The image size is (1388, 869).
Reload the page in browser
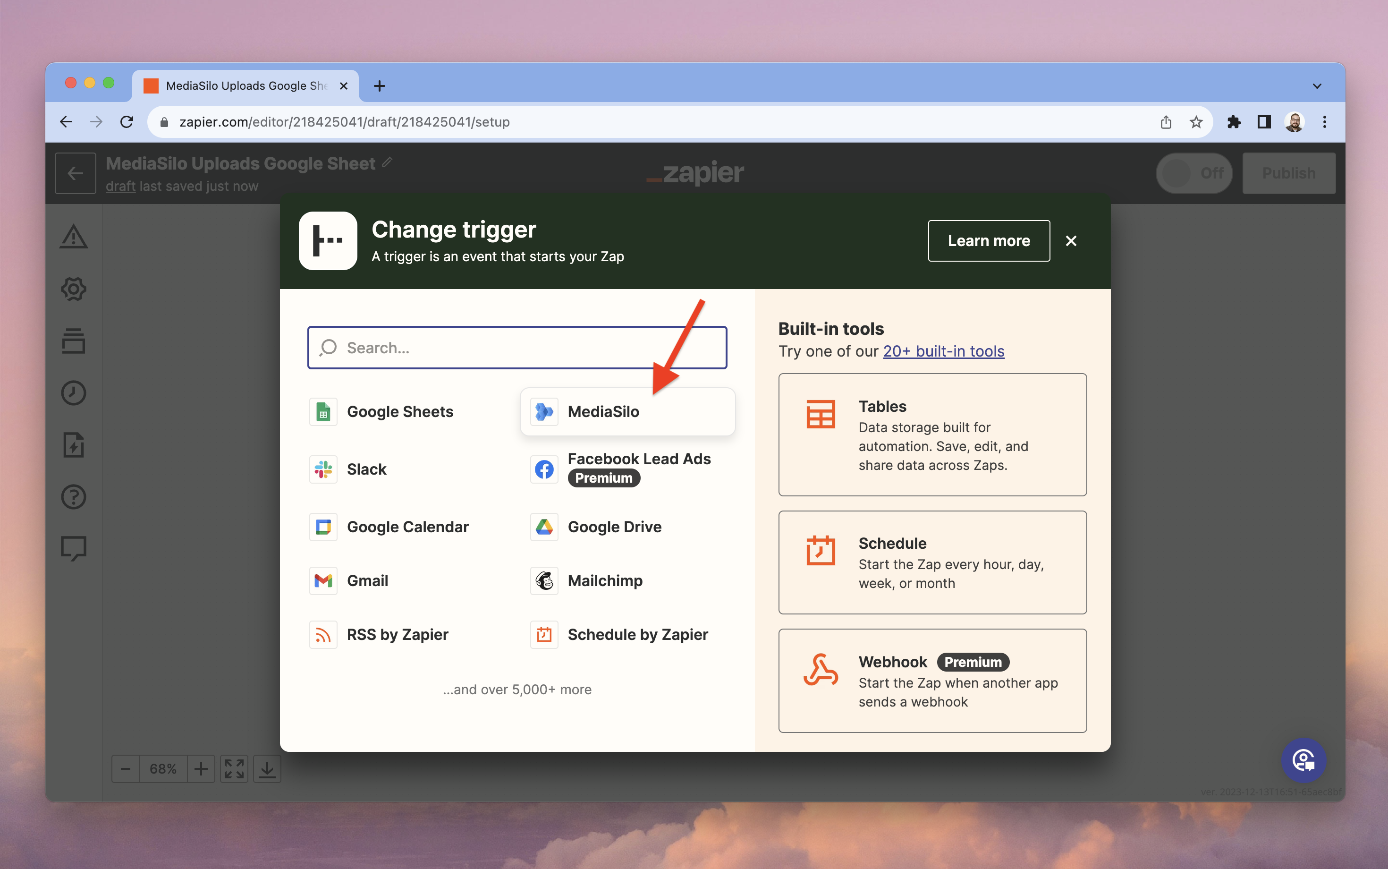[127, 122]
